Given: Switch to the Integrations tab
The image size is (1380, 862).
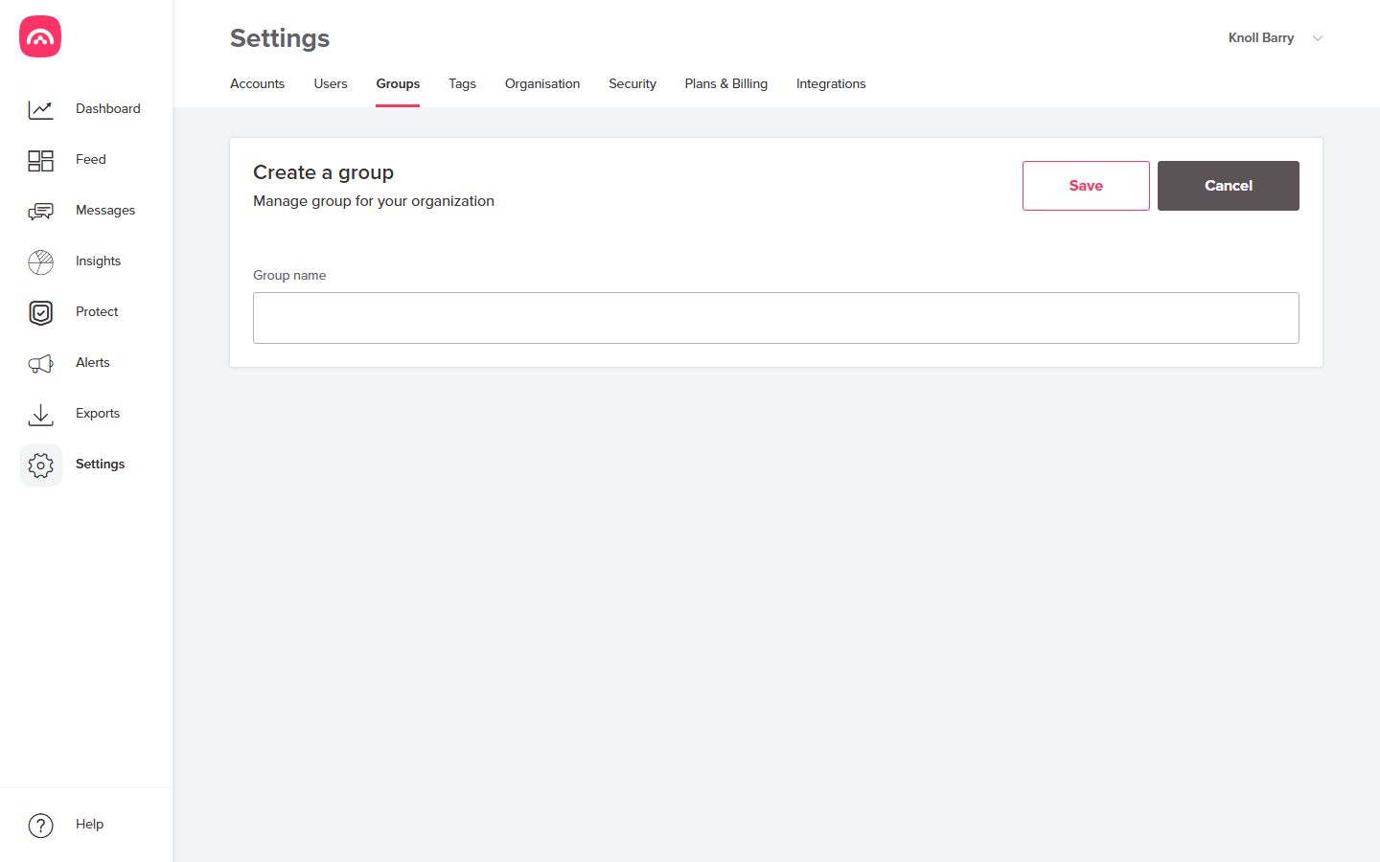Looking at the screenshot, I should (831, 84).
